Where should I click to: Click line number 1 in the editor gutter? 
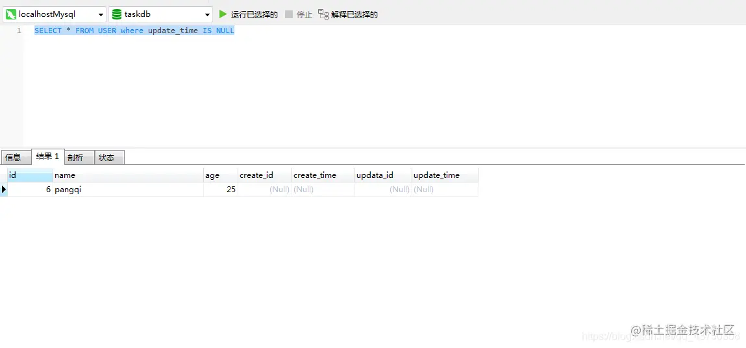pyautogui.click(x=19, y=31)
